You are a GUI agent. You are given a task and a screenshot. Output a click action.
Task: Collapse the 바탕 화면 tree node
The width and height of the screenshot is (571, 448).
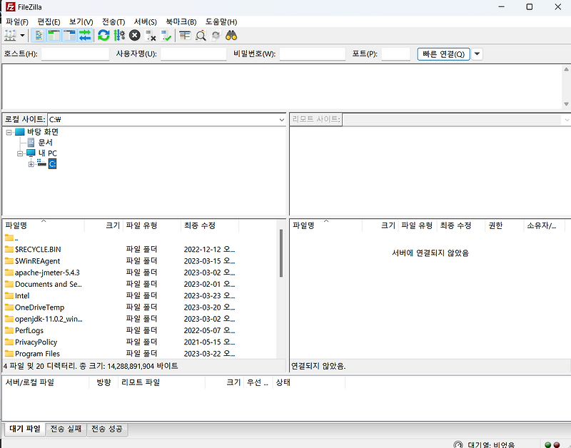9,132
